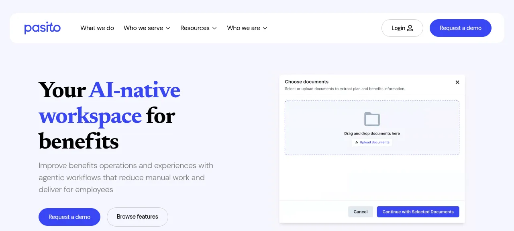Click Continue with Selected Documents
This screenshot has width=514, height=231.
pos(418,212)
